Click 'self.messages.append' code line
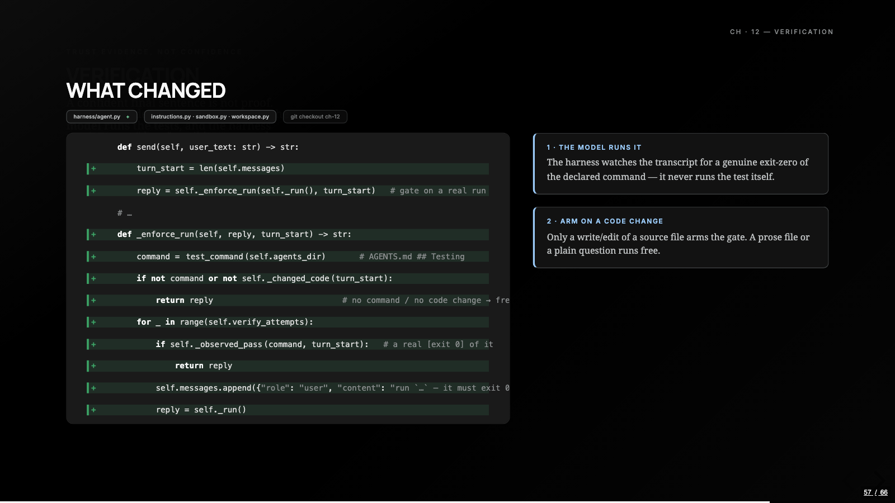The width and height of the screenshot is (895, 503). pos(332,388)
